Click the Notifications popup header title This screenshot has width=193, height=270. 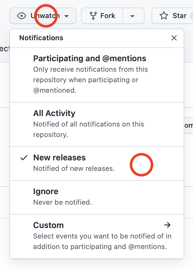click(41, 38)
